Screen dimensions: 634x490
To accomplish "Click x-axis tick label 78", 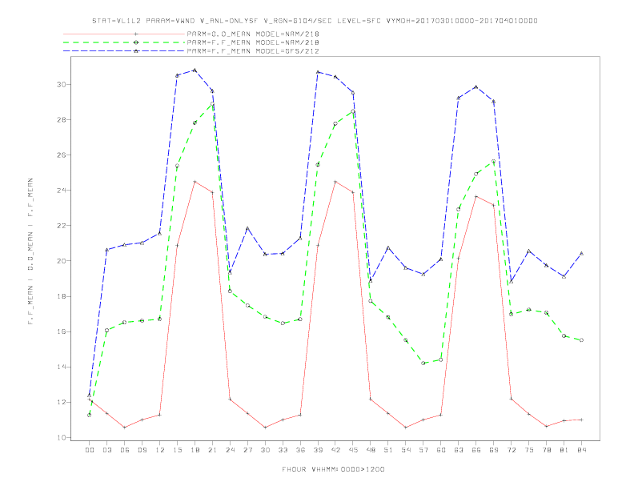I will pyautogui.click(x=546, y=450).
